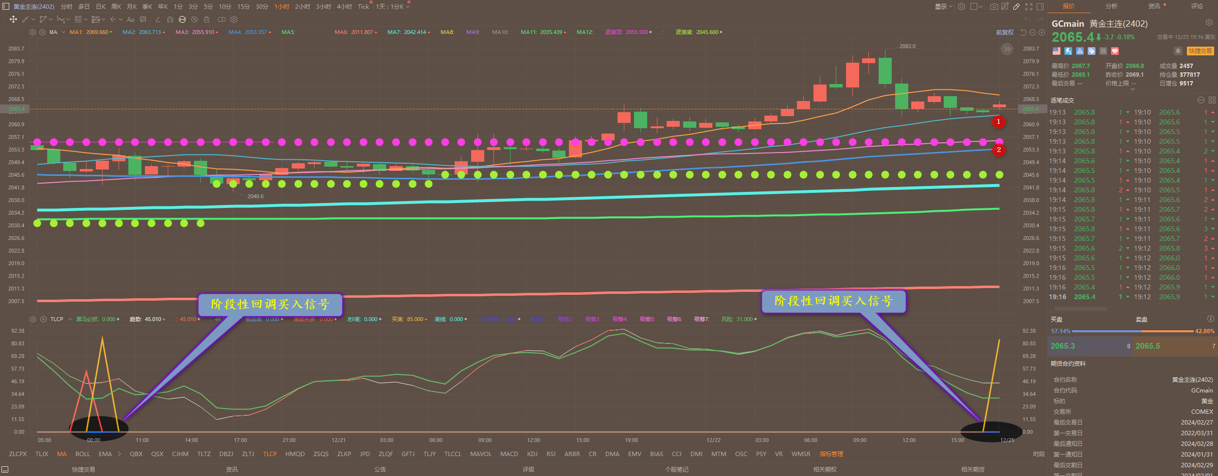This screenshot has height=476, width=1218.
Task: Open the 显示 display dropdown
Action: pos(943,6)
